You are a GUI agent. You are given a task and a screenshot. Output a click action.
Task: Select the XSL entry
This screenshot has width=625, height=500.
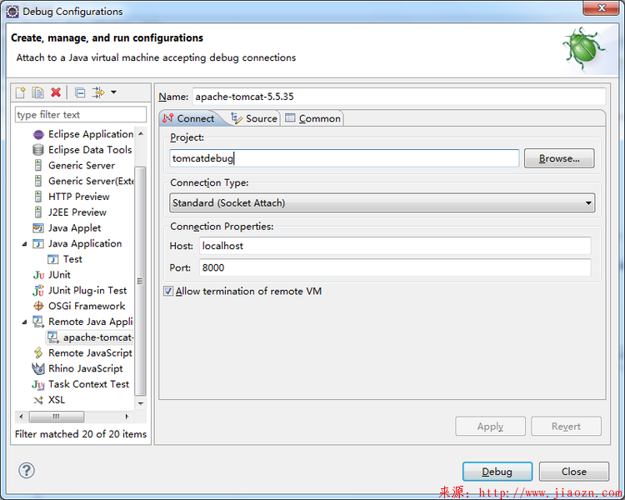pyautogui.click(x=56, y=400)
